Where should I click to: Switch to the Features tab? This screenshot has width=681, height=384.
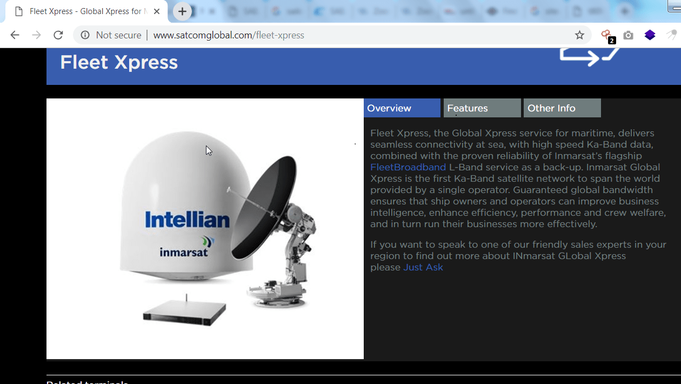click(x=482, y=108)
